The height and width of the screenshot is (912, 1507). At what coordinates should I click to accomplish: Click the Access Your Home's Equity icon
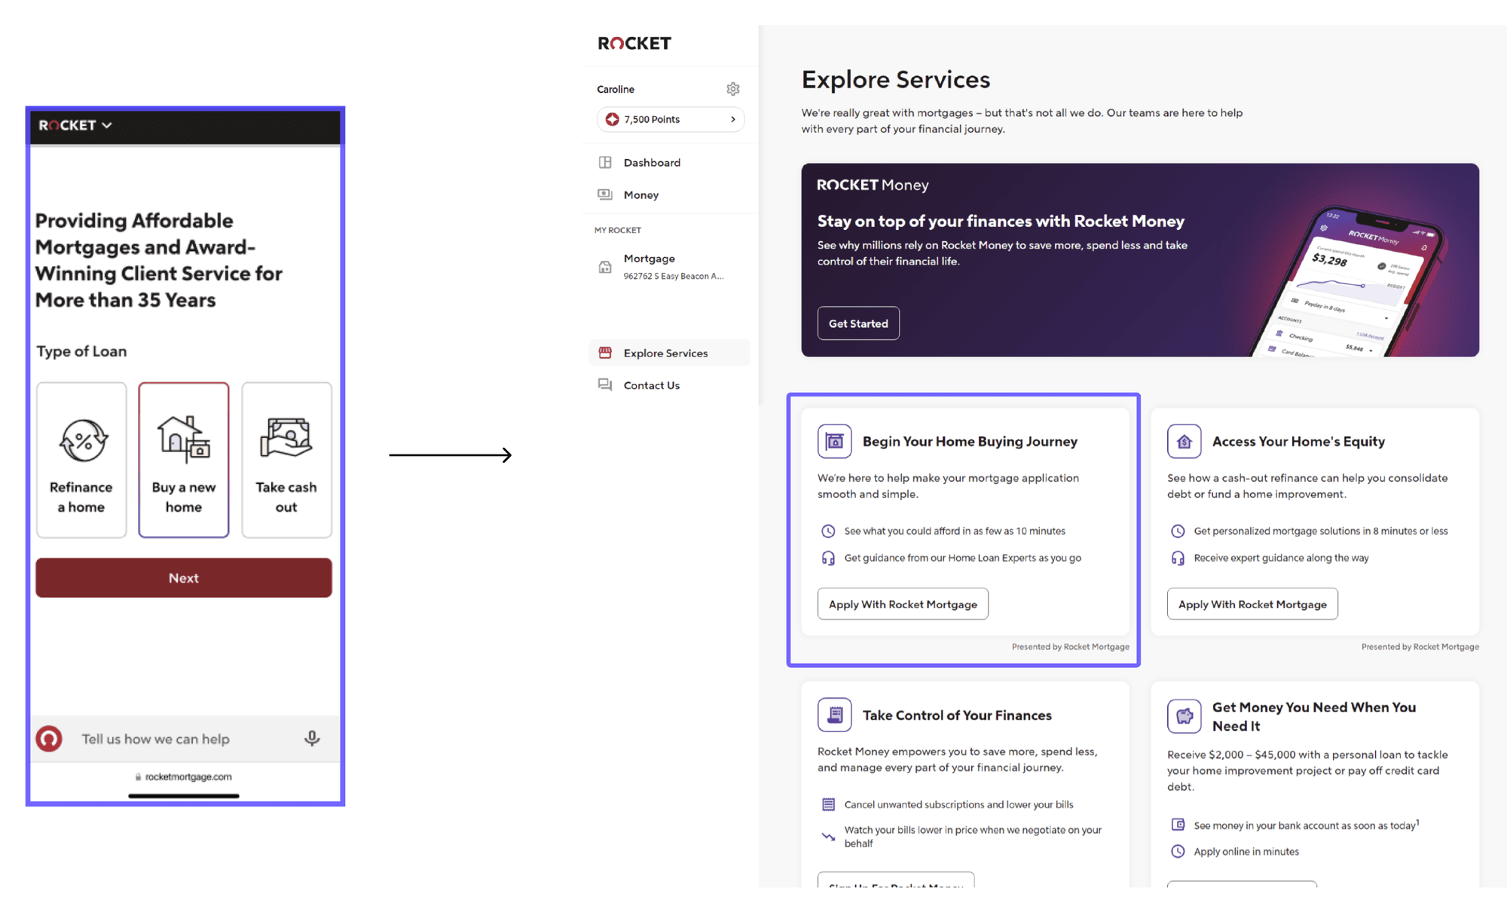[x=1184, y=441]
